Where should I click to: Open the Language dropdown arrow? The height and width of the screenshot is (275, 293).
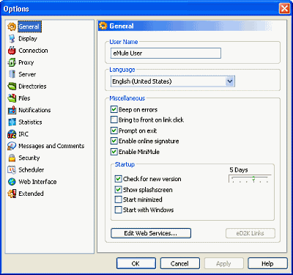tap(230, 81)
